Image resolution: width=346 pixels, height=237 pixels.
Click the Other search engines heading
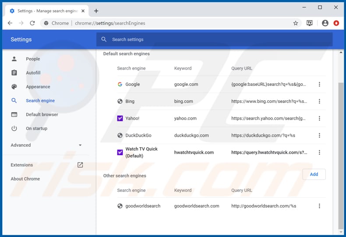124,175
